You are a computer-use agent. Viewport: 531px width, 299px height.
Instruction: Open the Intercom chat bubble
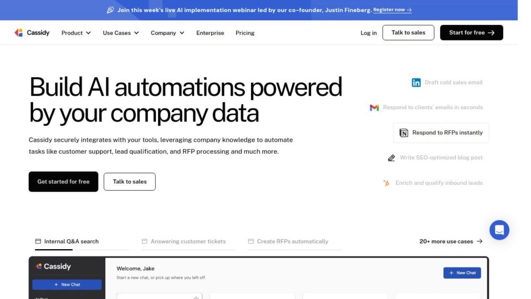[x=499, y=229]
